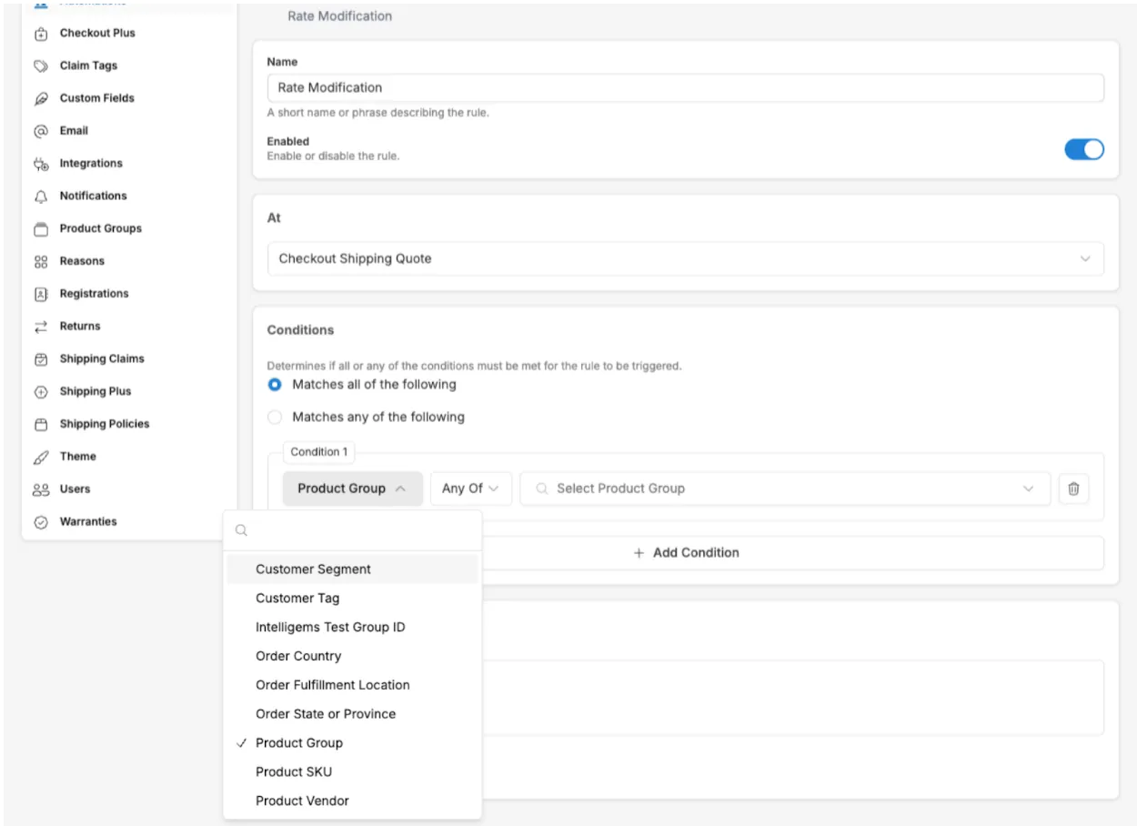Open the Select Product Group dropdown
The height and width of the screenshot is (826, 1137).
pyautogui.click(x=784, y=489)
